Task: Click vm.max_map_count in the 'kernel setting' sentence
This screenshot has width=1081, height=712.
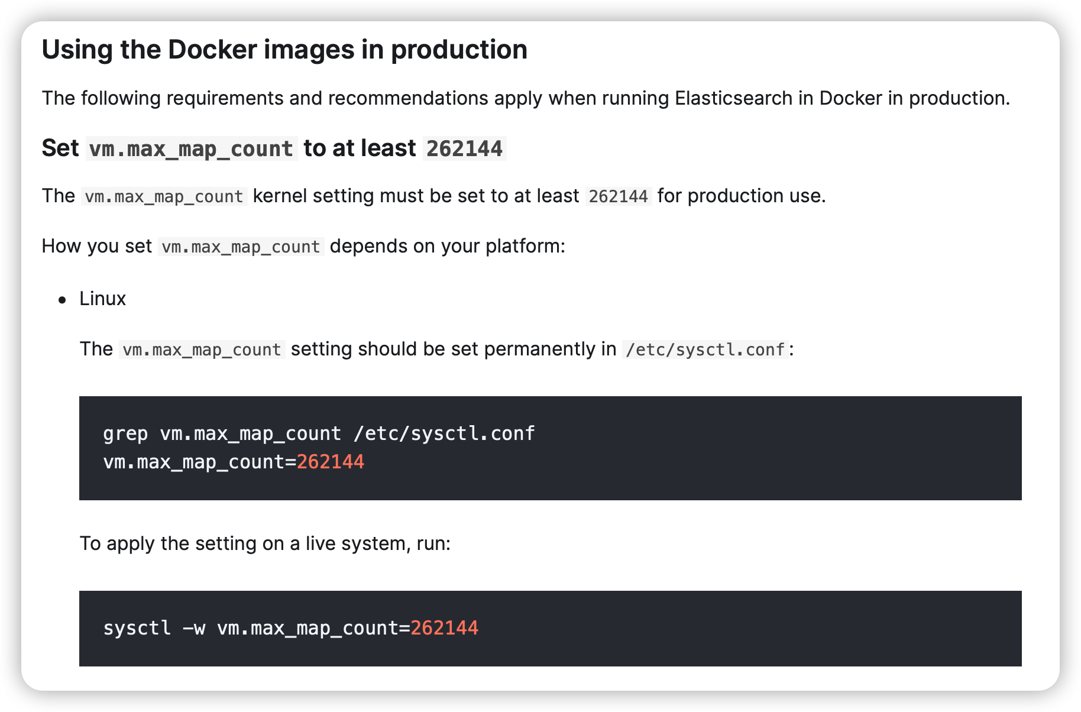Action: [x=164, y=196]
